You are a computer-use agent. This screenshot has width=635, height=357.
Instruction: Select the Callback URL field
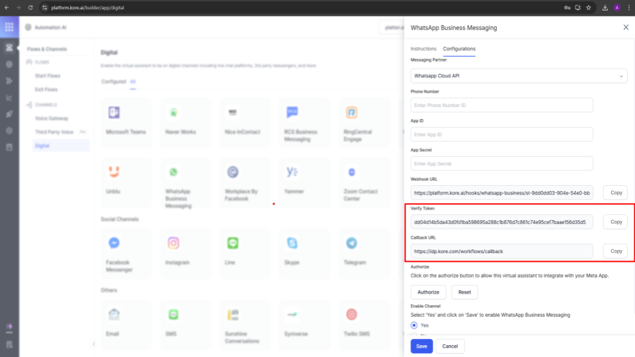tap(502, 251)
